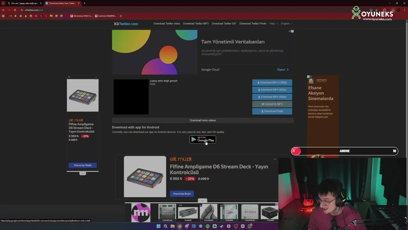Click the video thumbnail preview
Viewport: 408px width, 230px height.
click(x=131, y=97)
